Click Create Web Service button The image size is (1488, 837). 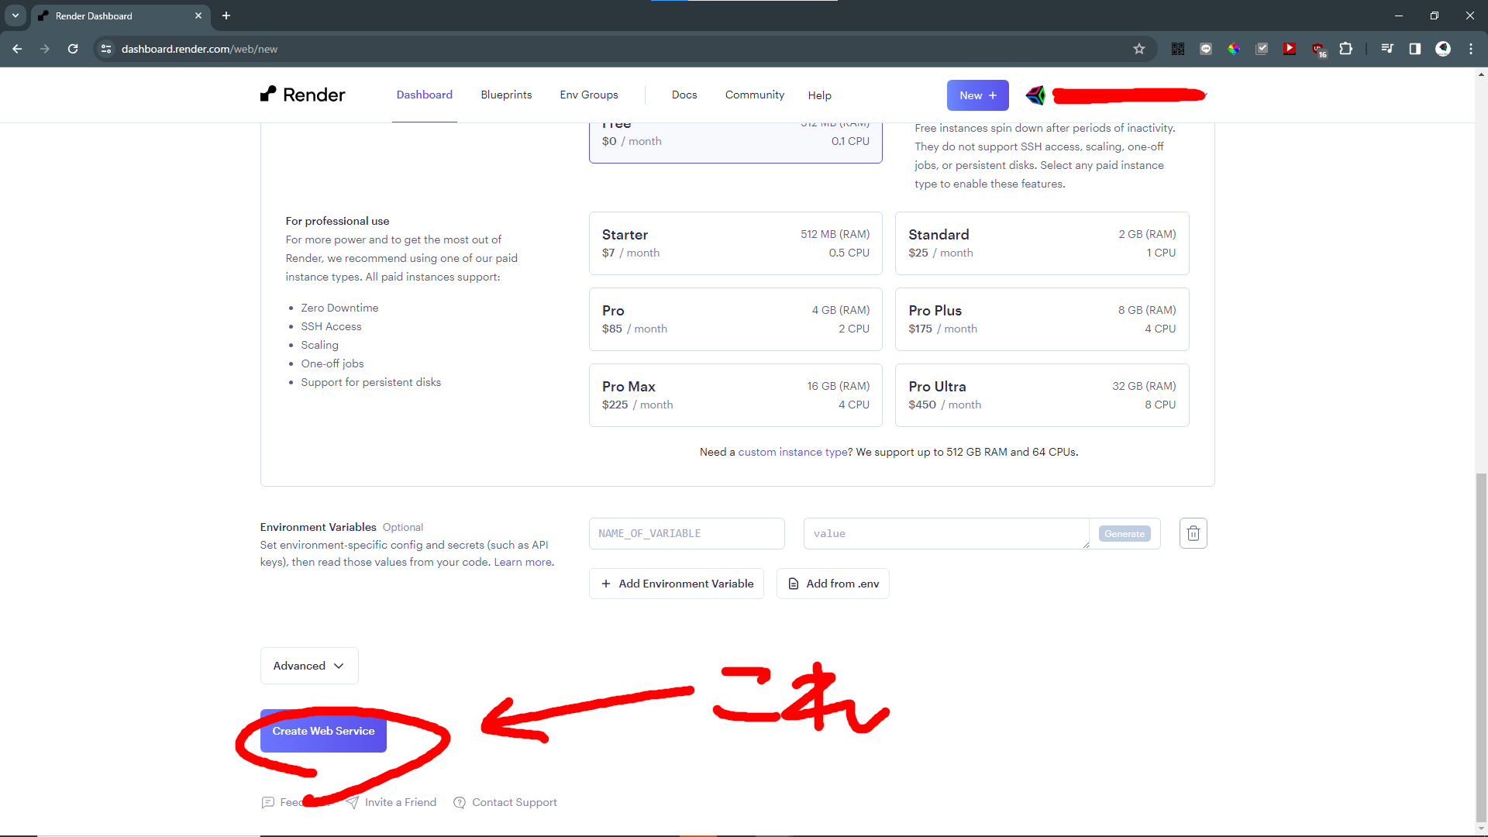click(323, 731)
